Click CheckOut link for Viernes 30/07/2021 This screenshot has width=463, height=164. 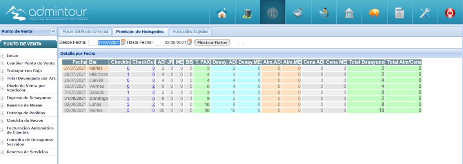tap(154, 86)
